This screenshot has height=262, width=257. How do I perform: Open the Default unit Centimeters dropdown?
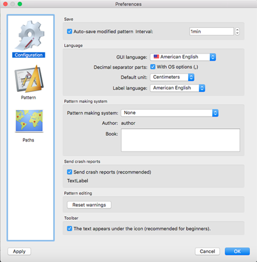point(172,77)
